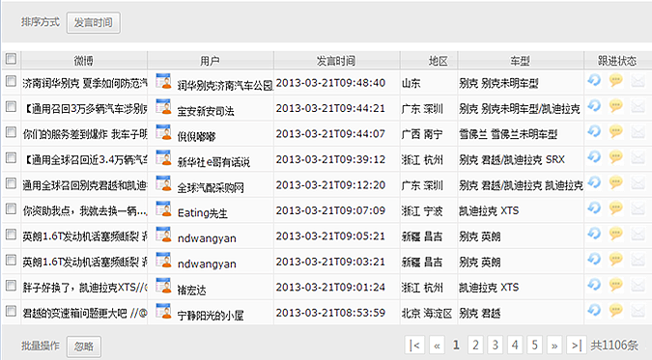This screenshot has width=652, height=360.
Task: Click mail icon in 润华别克济南汽车公园 row
Action: (638, 81)
